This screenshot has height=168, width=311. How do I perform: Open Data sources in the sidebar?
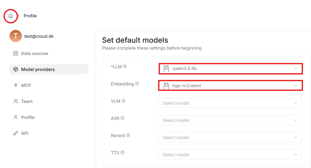click(35, 53)
